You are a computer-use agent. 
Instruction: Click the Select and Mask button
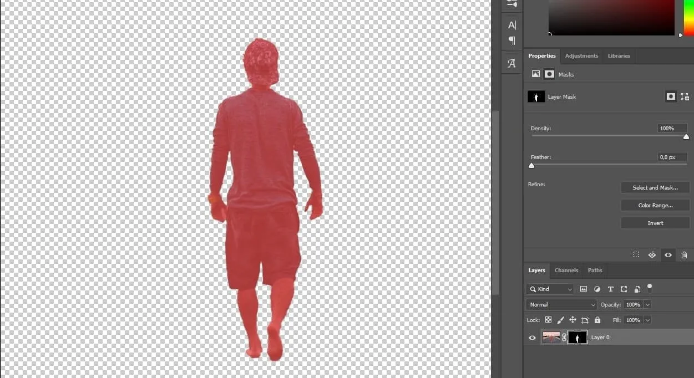coord(655,187)
